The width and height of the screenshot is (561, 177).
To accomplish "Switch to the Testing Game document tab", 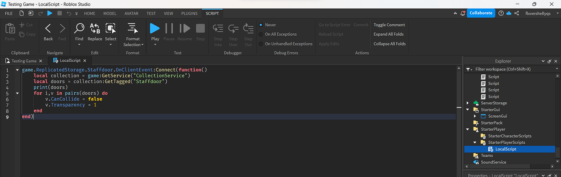I will pyautogui.click(x=24, y=61).
